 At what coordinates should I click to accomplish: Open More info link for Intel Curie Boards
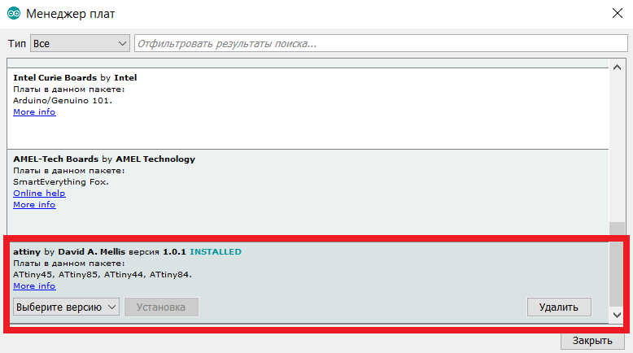[x=34, y=111]
